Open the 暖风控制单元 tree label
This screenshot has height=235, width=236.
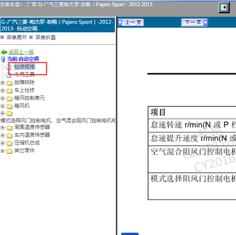[30, 98]
